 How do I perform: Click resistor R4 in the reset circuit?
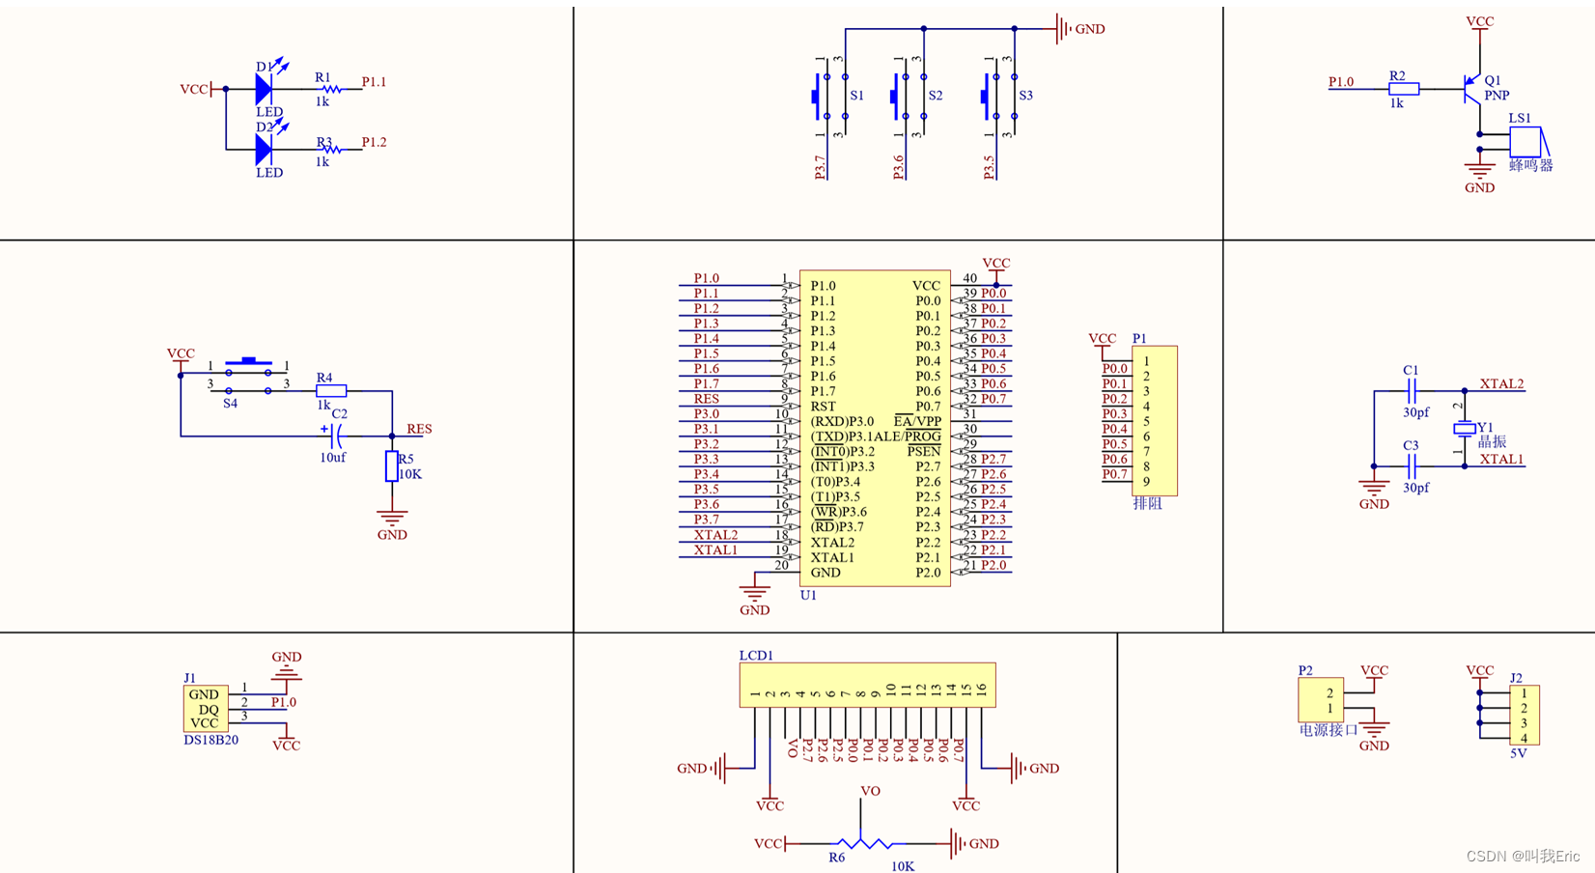pyautogui.click(x=331, y=390)
